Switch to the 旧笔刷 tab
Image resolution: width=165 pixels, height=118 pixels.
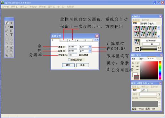(x=144, y=23)
